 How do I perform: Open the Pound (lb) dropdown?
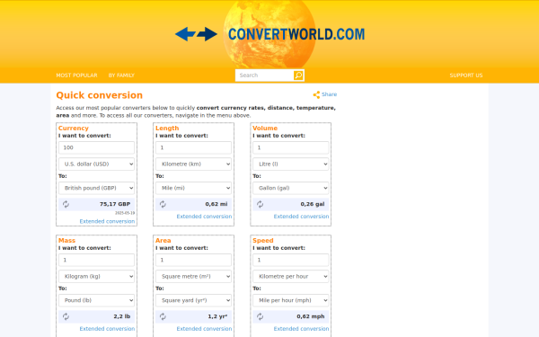coord(96,300)
